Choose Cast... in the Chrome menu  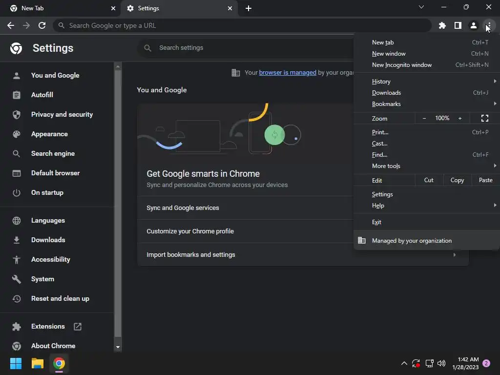(427, 144)
